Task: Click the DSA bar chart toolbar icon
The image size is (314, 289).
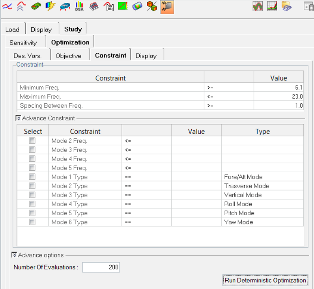Action: click(x=79, y=6)
